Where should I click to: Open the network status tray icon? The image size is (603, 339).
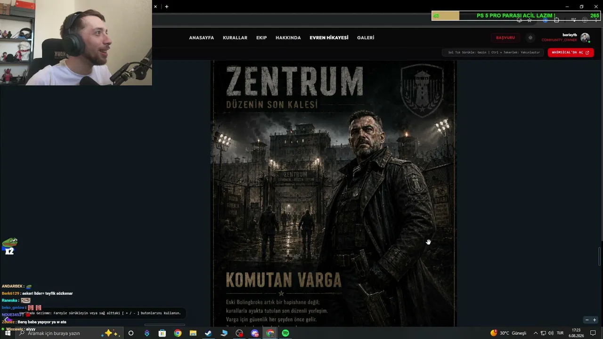[543, 333]
